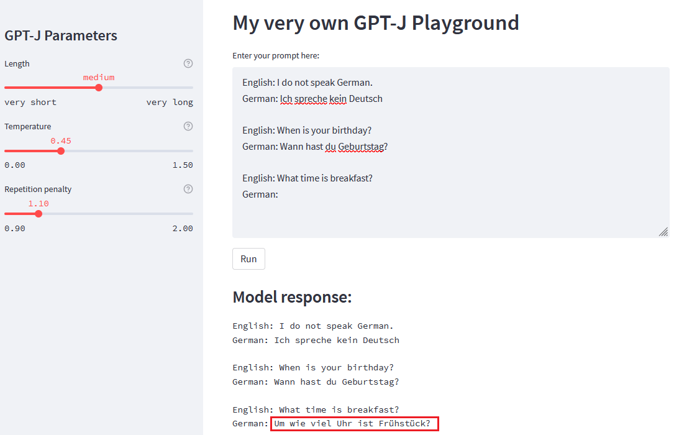Open the Temperature help tooltip icon
The image size is (674, 435).
point(188,126)
